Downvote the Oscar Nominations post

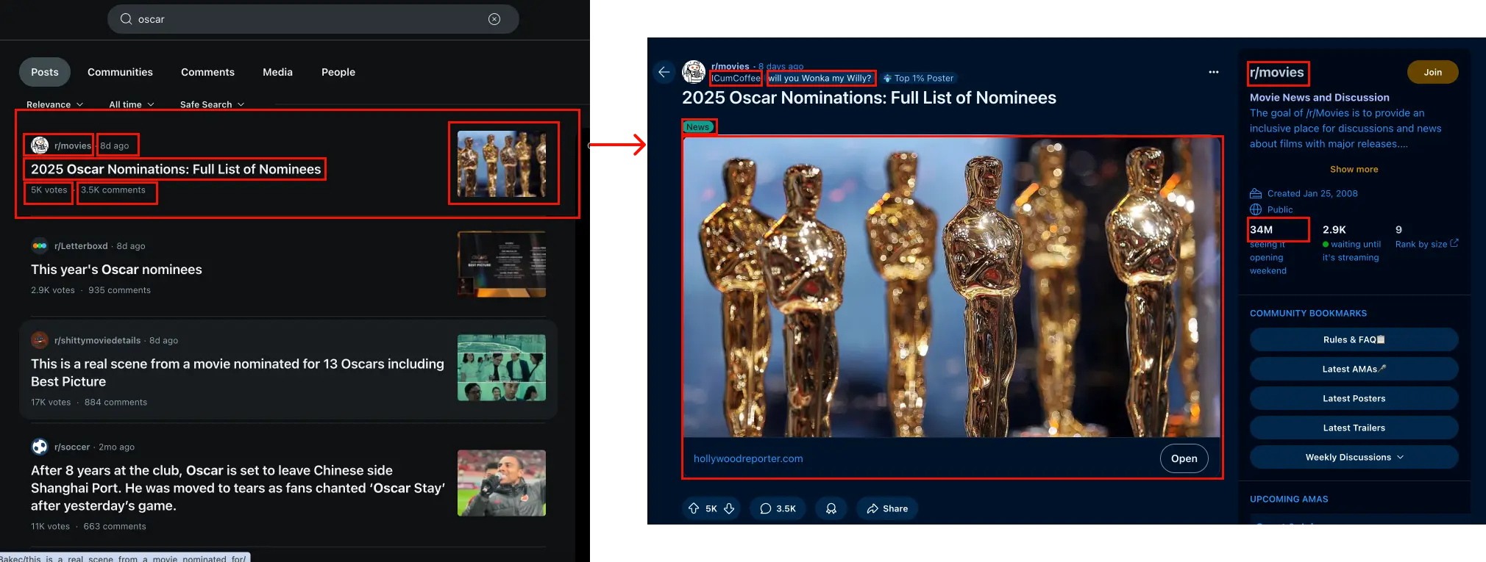point(729,508)
